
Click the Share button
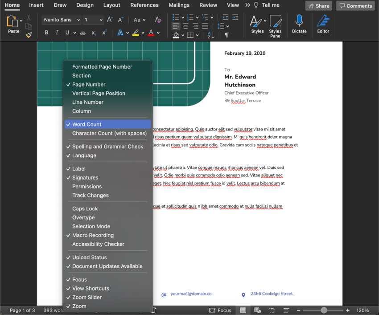[x=318, y=5]
